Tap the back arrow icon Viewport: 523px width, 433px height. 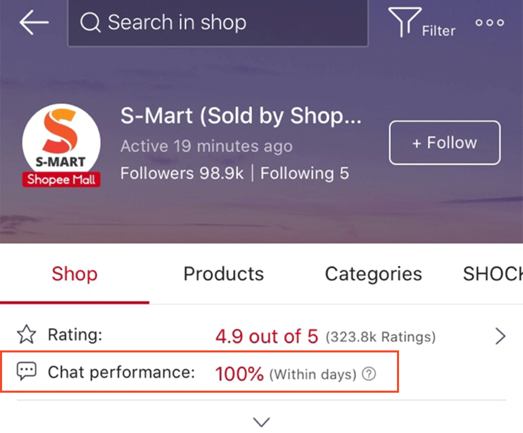click(x=34, y=22)
